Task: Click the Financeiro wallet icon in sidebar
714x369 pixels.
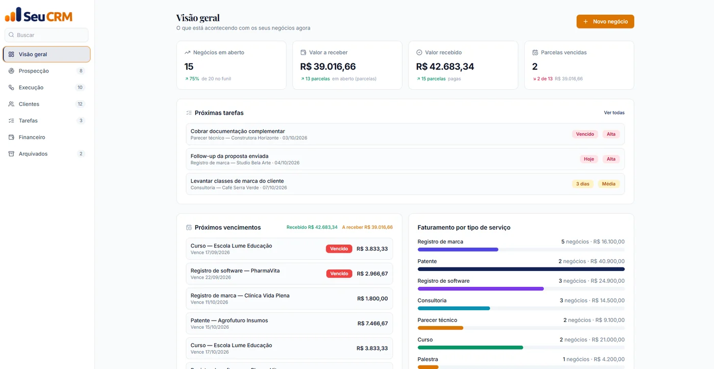Action: coord(11,137)
